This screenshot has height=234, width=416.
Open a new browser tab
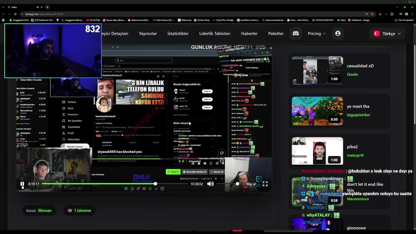coord(47,7)
